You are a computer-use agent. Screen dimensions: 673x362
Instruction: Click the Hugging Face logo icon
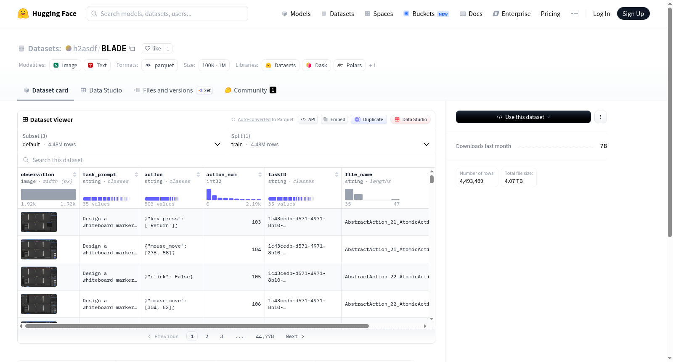23,13
